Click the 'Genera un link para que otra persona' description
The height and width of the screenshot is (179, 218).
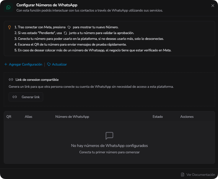(91, 87)
